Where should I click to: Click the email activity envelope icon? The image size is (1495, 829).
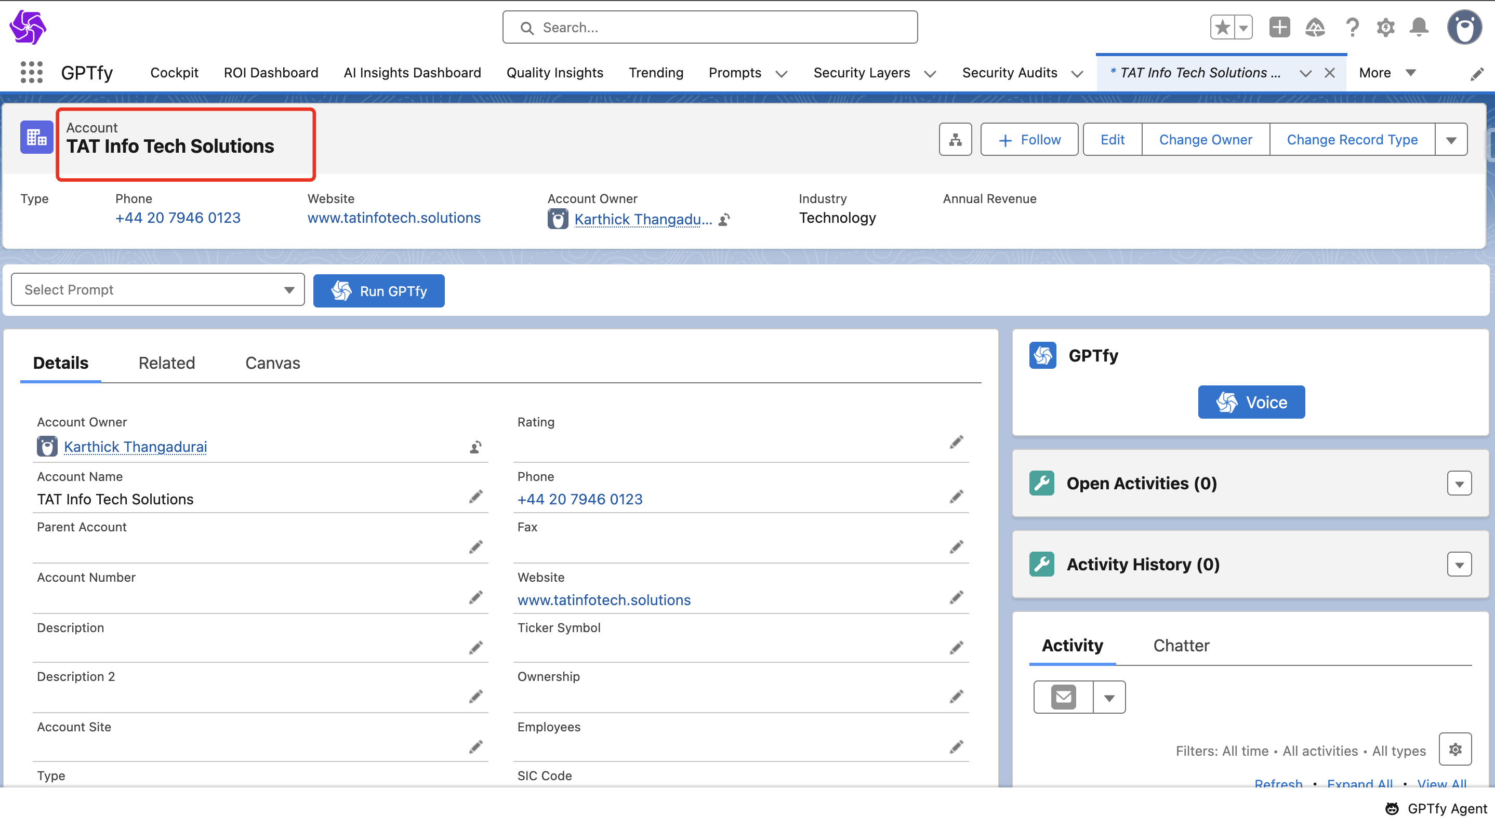coord(1063,697)
